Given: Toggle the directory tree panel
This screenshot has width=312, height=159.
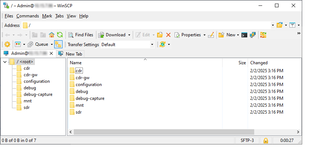Looking at the screenshot, I should tap(58, 44).
